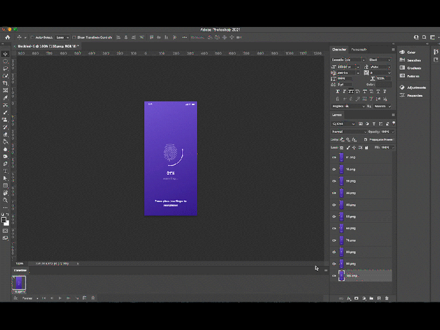
Task: Select the Timeline frame thumbnail
Action: click(x=19, y=283)
